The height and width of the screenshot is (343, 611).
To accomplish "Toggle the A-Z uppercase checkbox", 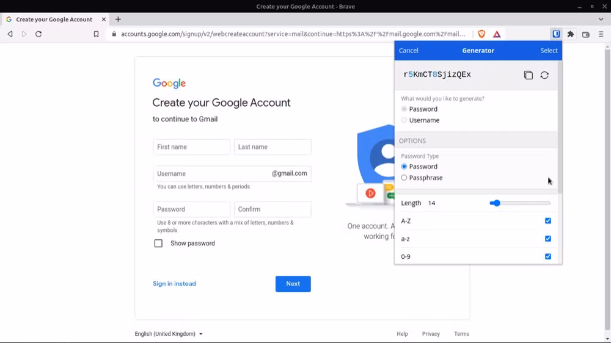I will click(x=548, y=221).
